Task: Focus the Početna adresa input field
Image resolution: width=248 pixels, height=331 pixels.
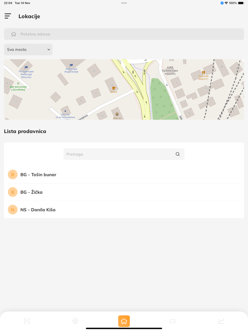Action: (124, 34)
